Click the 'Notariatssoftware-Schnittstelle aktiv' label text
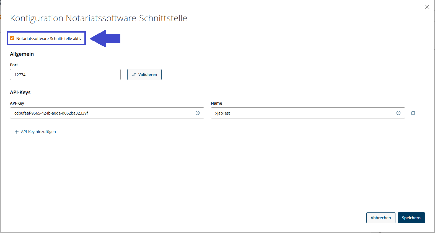This screenshot has width=435, height=233. tap(49, 39)
